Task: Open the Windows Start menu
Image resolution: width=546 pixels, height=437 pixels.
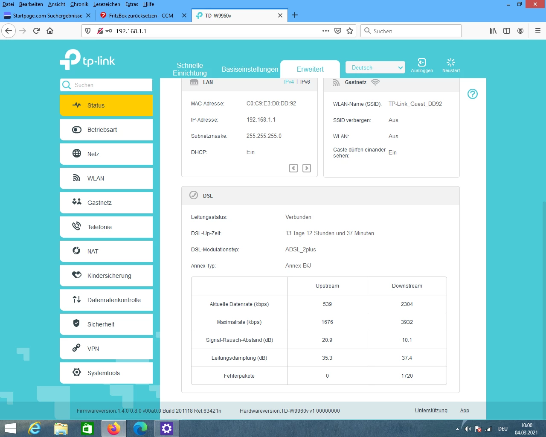Action: tap(10, 428)
